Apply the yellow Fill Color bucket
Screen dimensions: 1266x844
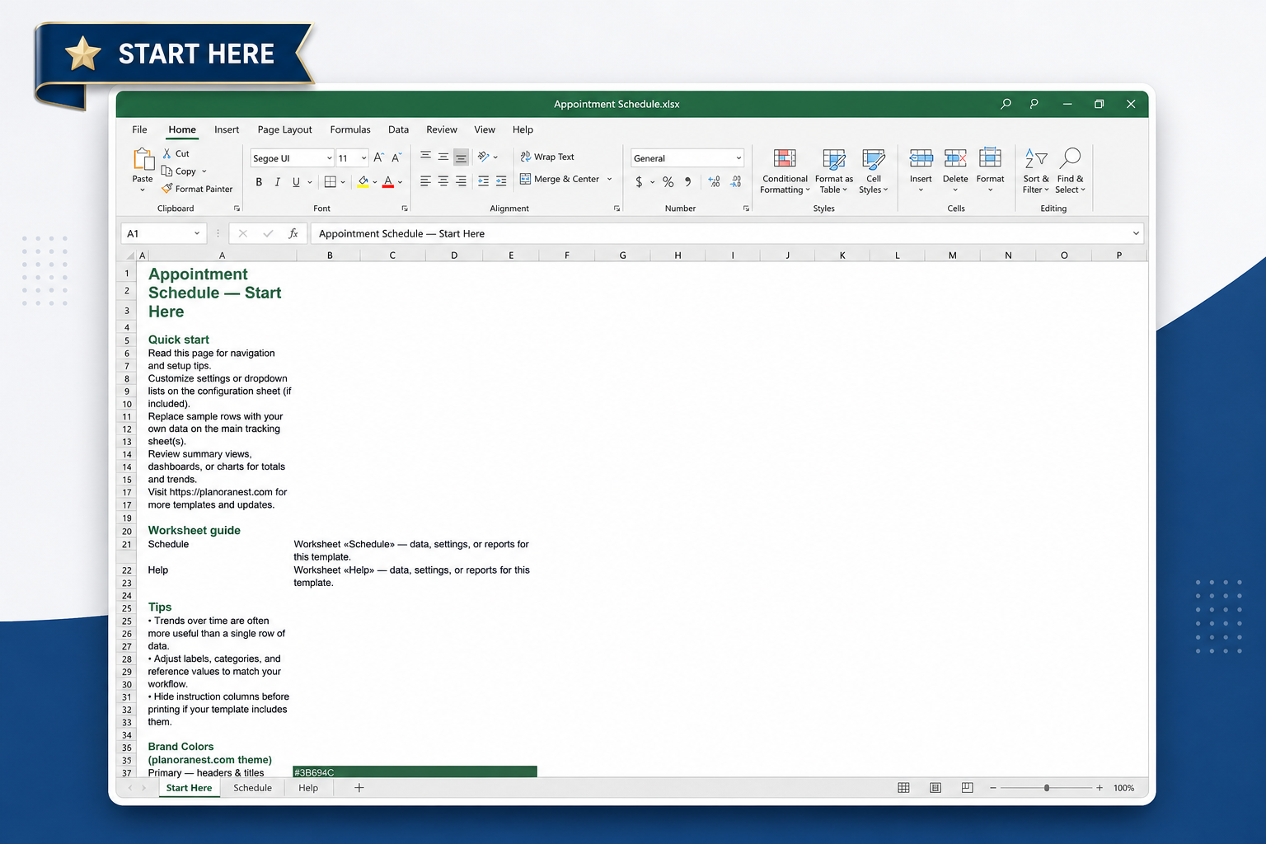pyautogui.click(x=363, y=181)
